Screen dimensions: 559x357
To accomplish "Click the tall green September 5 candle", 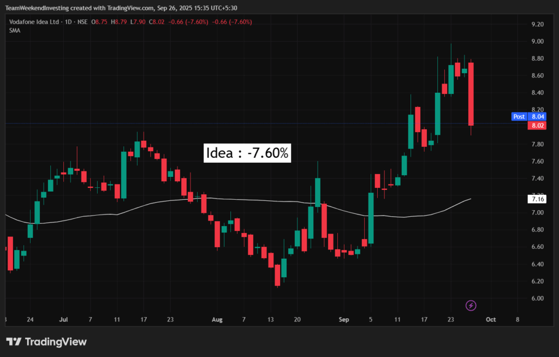I will [x=371, y=218].
